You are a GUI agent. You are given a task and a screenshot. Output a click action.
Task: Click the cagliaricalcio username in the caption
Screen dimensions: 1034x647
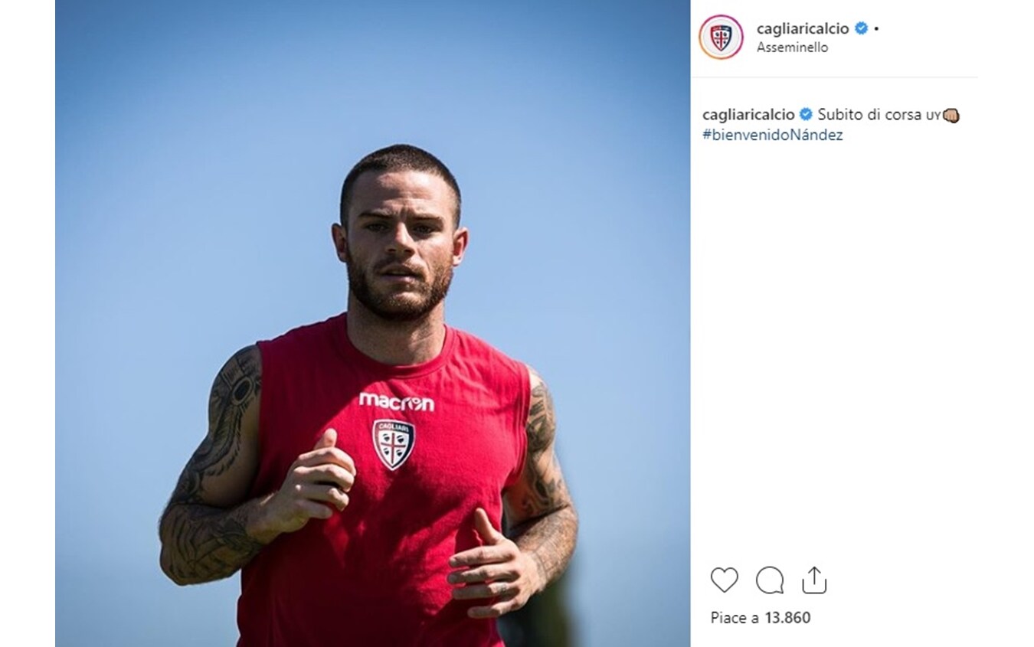(748, 115)
